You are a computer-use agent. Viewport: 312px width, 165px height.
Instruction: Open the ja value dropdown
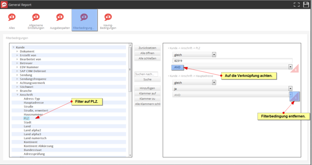coord(290,89)
